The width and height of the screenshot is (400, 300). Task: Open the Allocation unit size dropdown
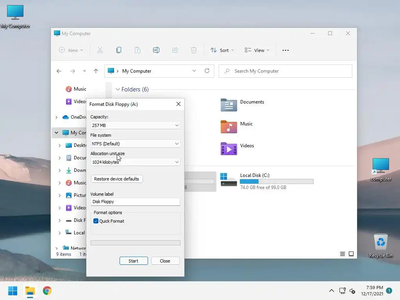pos(135,162)
